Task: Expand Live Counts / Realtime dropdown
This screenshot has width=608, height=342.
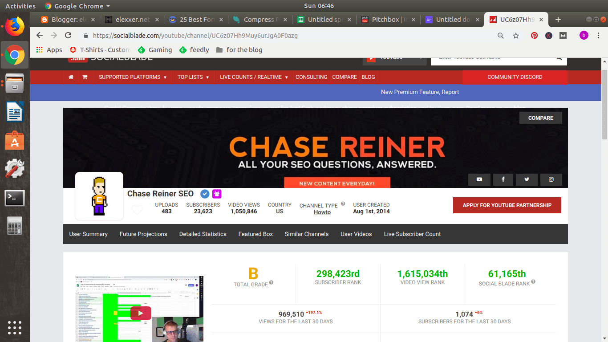Action: click(x=254, y=77)
